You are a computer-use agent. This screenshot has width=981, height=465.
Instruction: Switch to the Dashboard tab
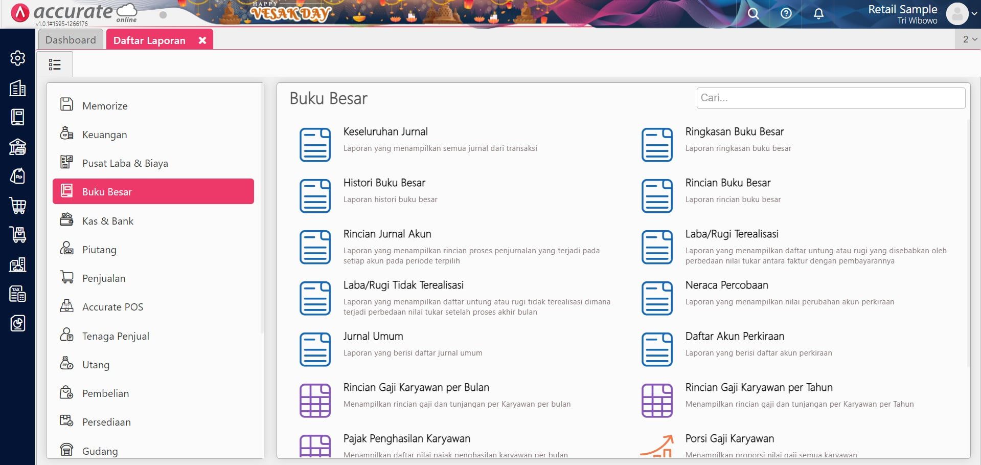point(71,40)
